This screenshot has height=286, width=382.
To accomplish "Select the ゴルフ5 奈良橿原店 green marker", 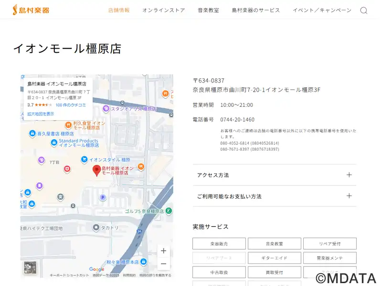I will (169, 211).
